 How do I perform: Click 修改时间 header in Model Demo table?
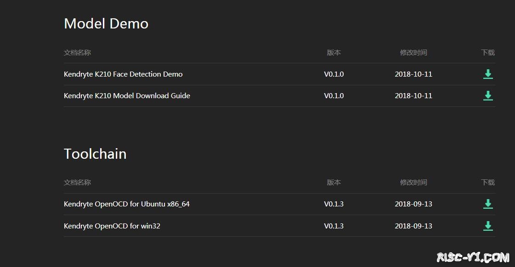coord(413,52)
